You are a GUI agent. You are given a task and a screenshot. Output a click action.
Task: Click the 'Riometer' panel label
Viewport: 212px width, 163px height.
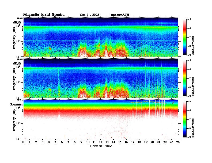tap(17, 104)
